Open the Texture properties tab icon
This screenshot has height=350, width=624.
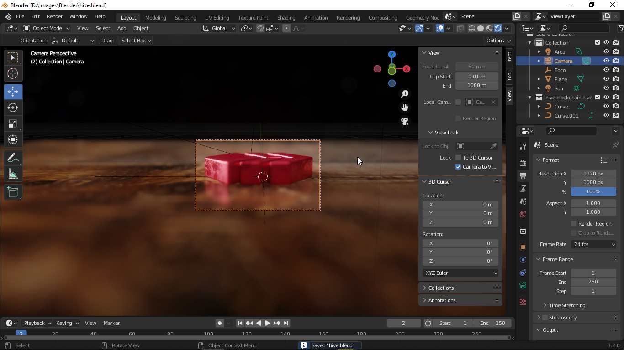pos(523,302)
